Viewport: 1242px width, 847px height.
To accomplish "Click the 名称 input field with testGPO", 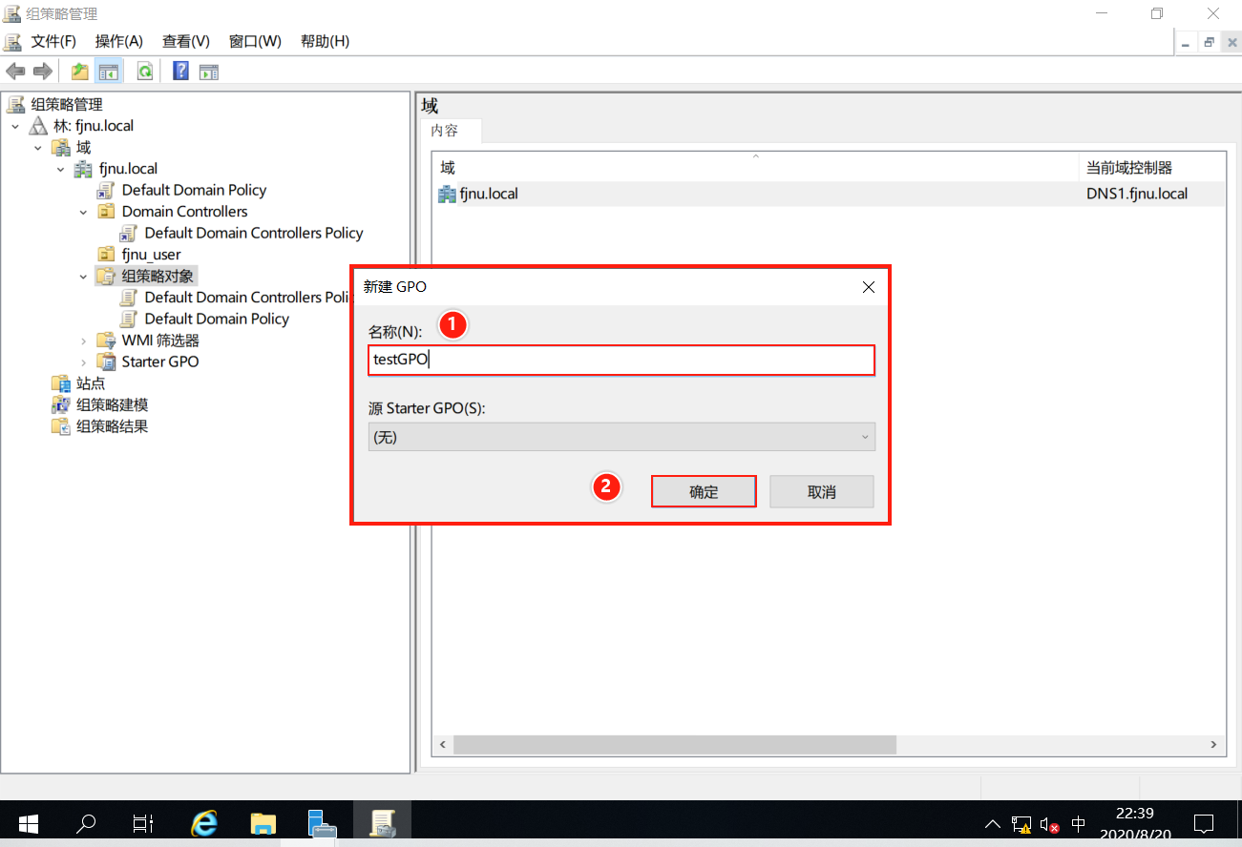I will coord(621,360).
